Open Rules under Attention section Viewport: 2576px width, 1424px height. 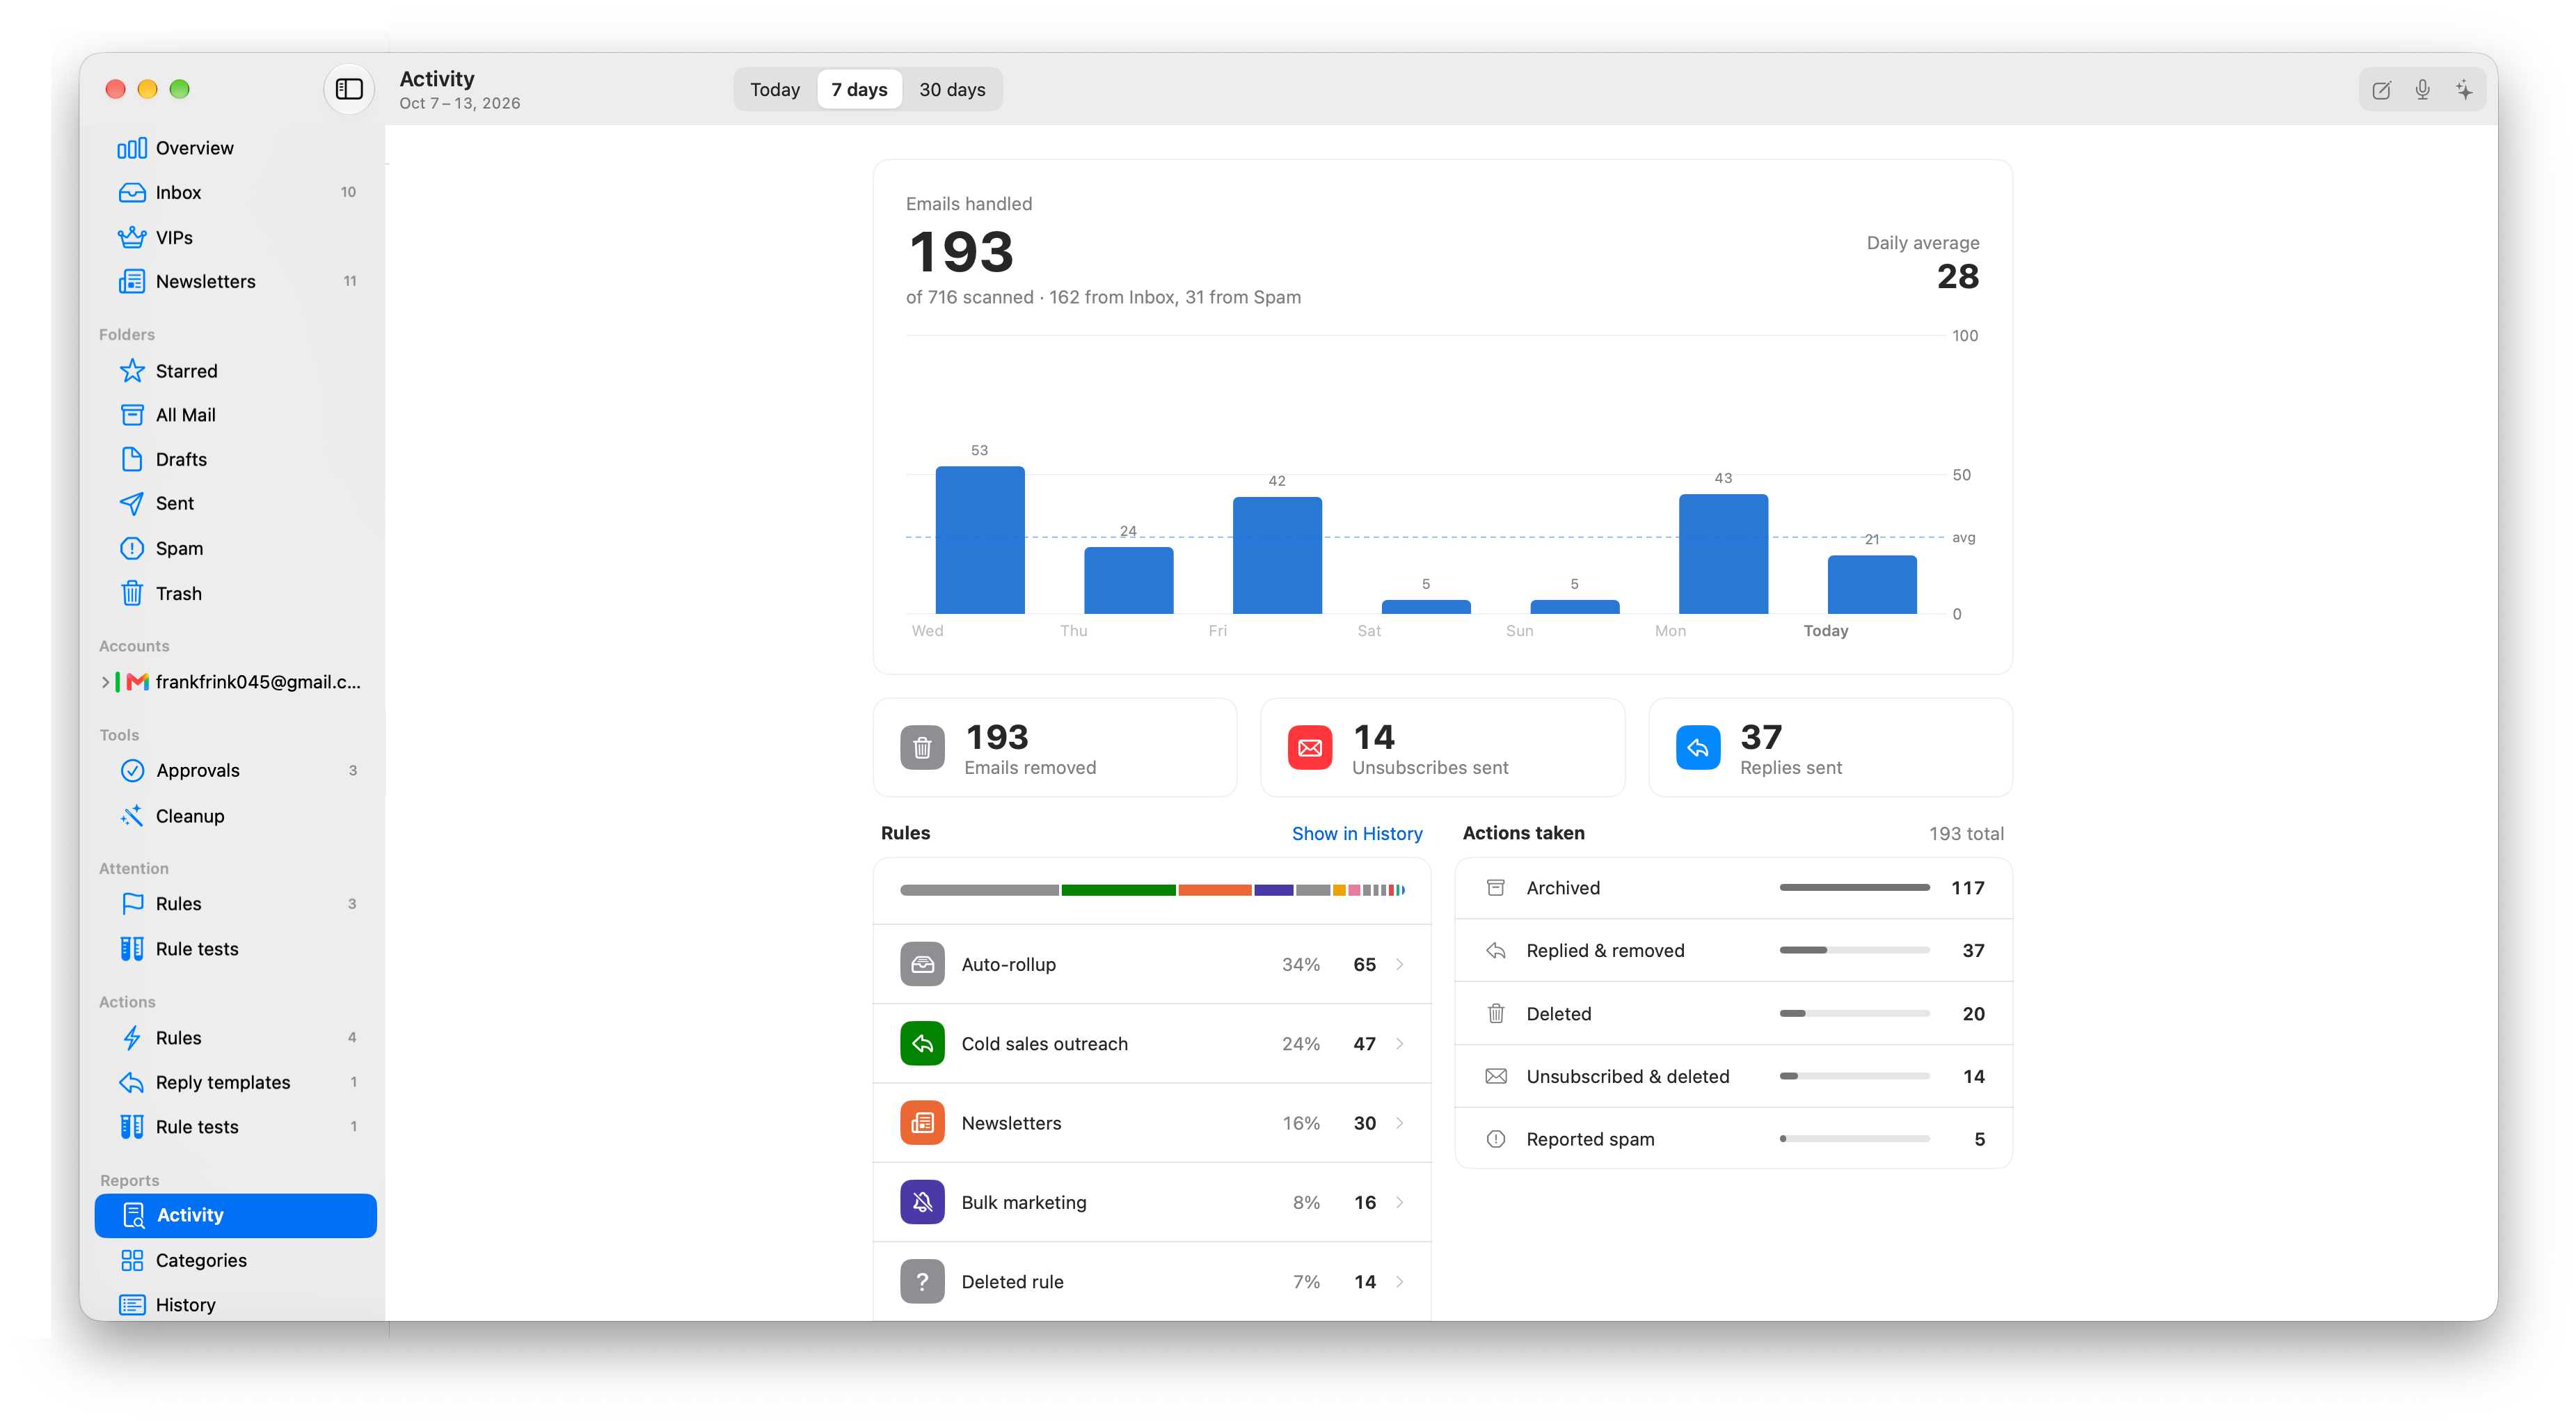click(236, 904)
